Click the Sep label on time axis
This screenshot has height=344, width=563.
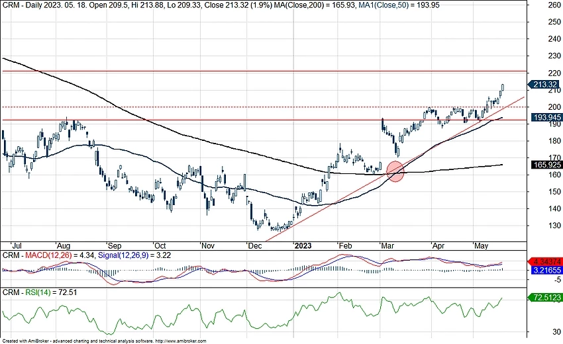(x=115, y=246)
